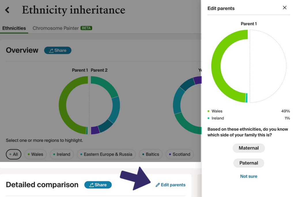The height and width of the screenshot is (197, 295).
Task: Choose Maternal for Parent 1
Action: click(249, 148)
